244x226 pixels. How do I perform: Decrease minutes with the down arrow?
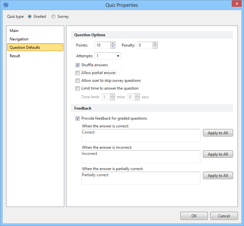coord(112,99)
